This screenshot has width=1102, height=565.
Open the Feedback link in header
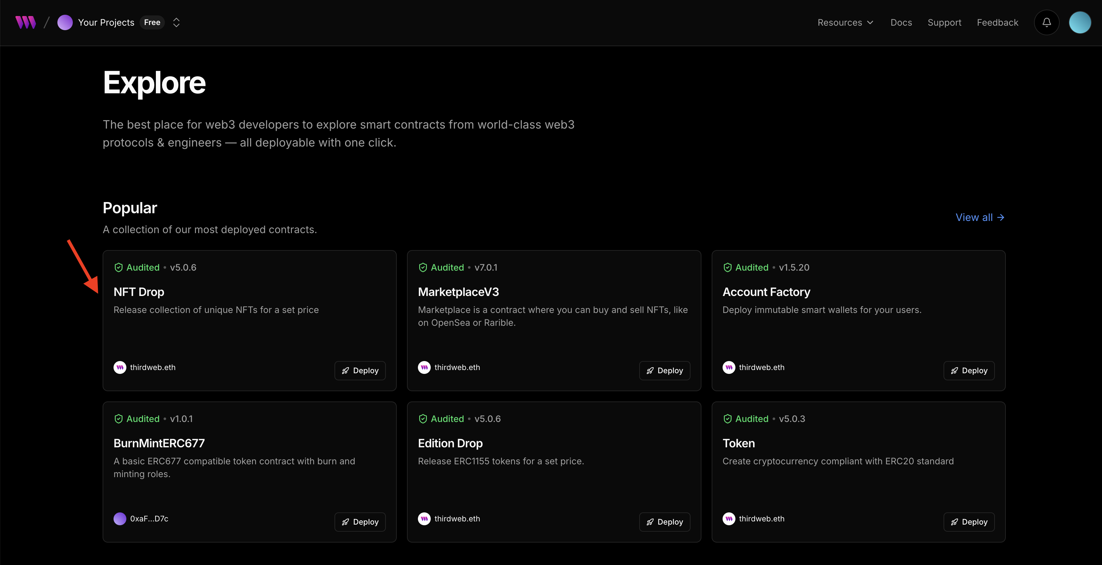[x=997, y=22]
